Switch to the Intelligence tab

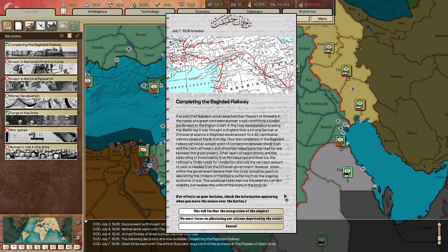(97, 12)
